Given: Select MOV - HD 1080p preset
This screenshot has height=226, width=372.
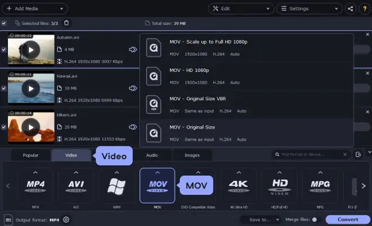Looking at the screenshot, I should [247, 76].
